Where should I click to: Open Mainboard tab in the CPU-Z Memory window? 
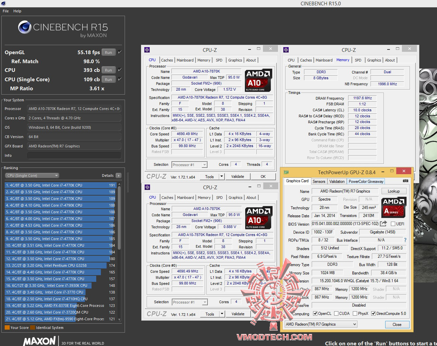pyautogui.click(x=324, y=60)
